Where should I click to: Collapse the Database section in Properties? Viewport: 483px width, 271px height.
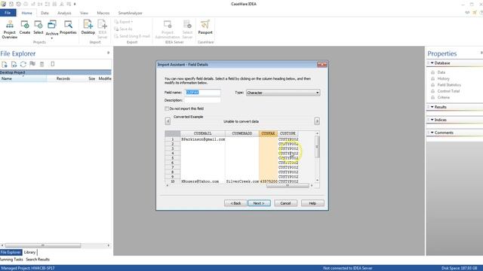point(432,63)
